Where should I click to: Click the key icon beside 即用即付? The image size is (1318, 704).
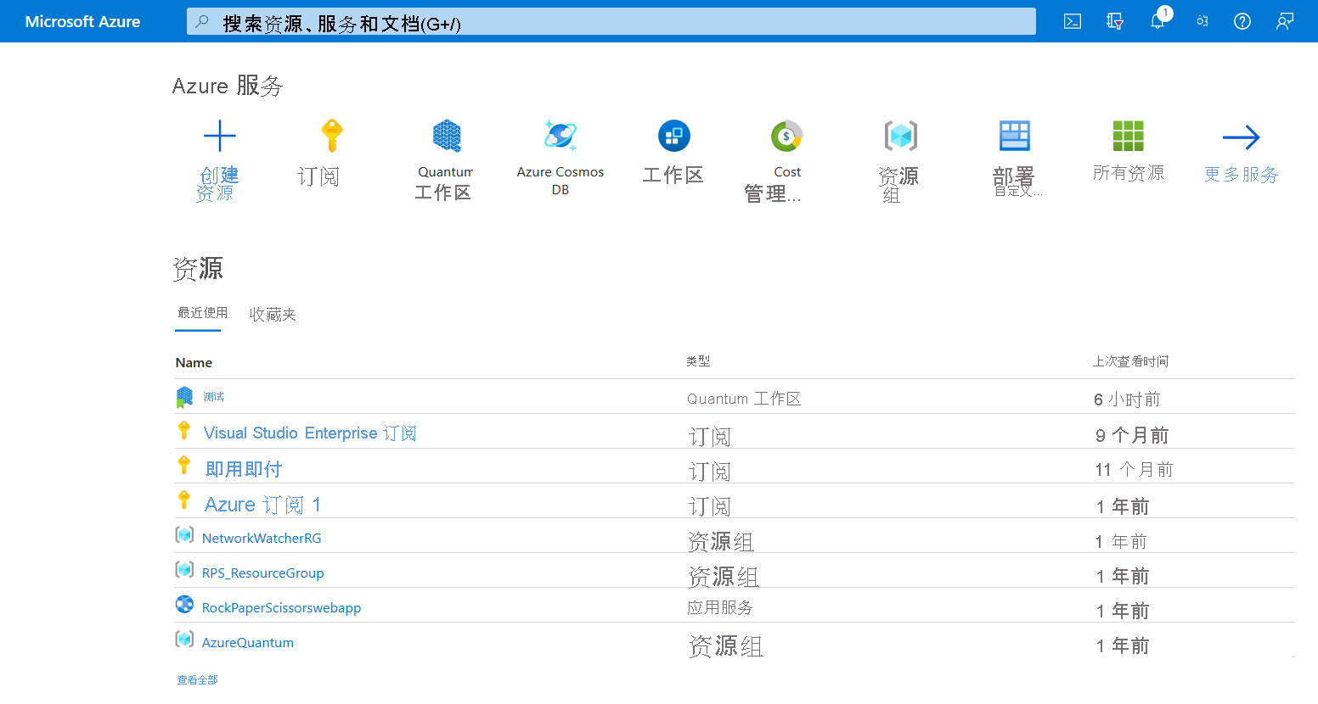click(183, 465)
